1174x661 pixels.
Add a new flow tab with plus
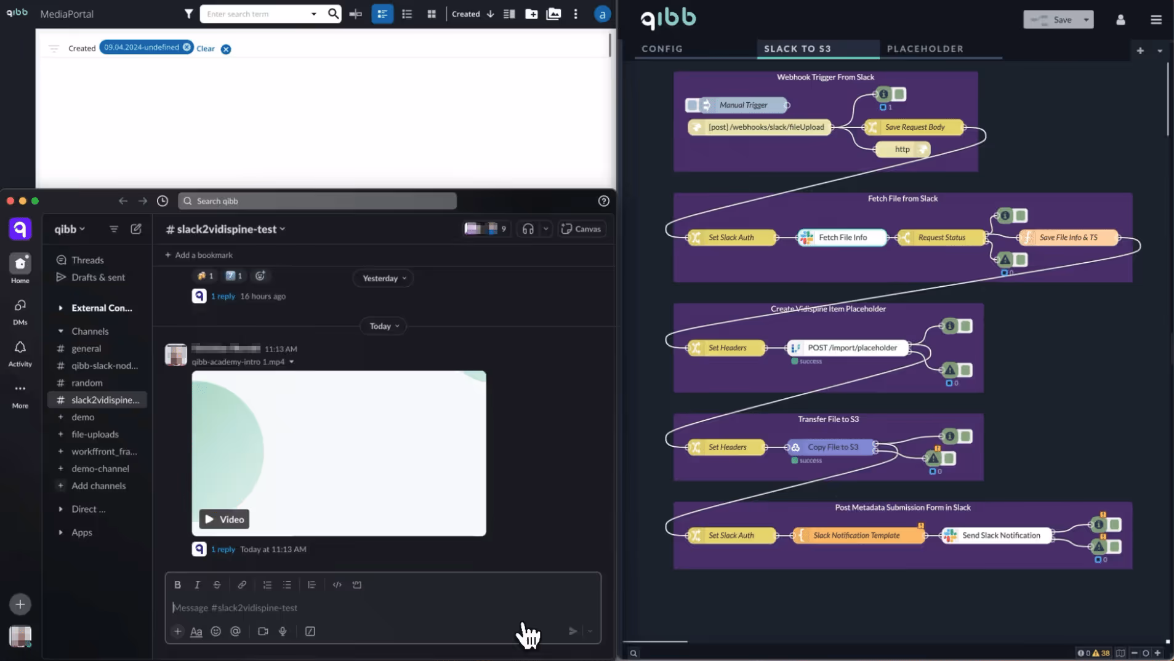[x=1140, y=50]
